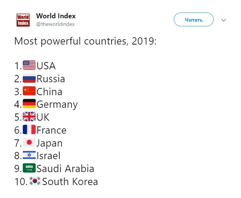Click the Saudi Arabia flag emoji

[x=29, y=168]
